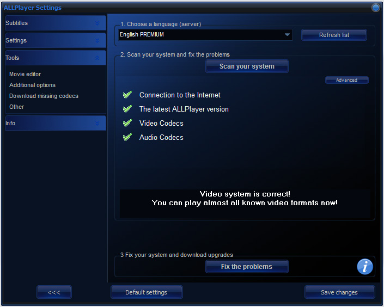Click Save changes button
The width and height of the screenshot is (384, 307).
339,292
